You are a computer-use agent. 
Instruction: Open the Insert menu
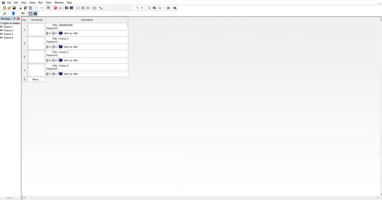[32, 3]
